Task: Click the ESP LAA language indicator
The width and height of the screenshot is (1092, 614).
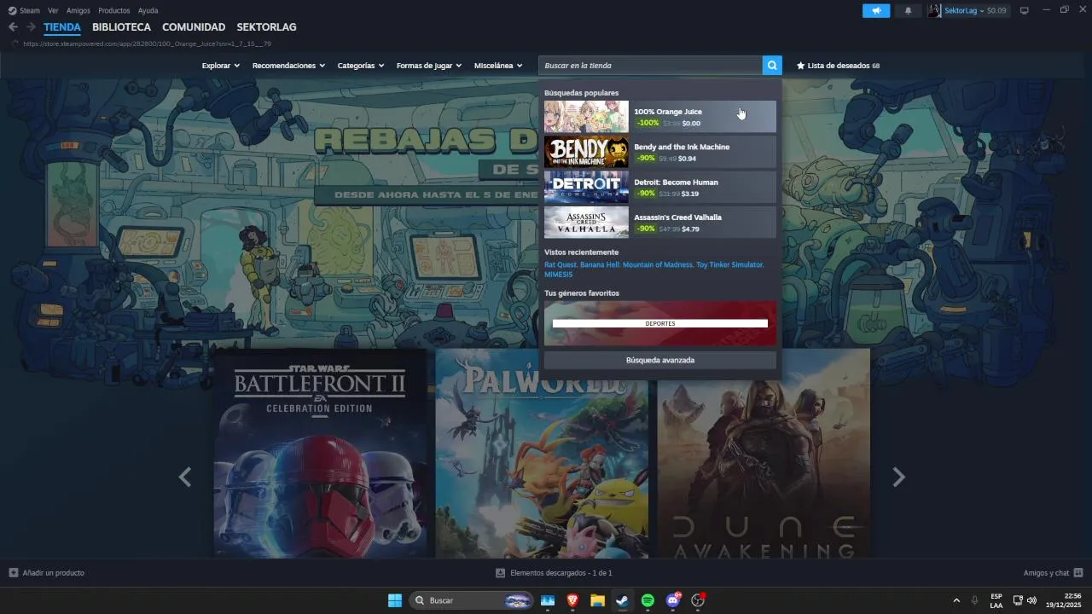Action: pyautogui.click(x=996, y=600)
